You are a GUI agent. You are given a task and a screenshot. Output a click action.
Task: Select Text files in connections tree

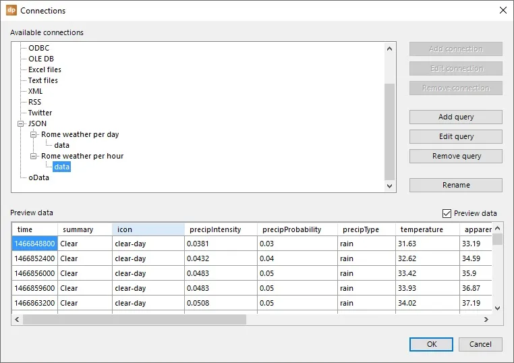[x=43, y=80]
